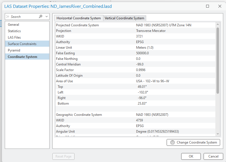Switch to the Horizontal Coordinate System tab

78,18
